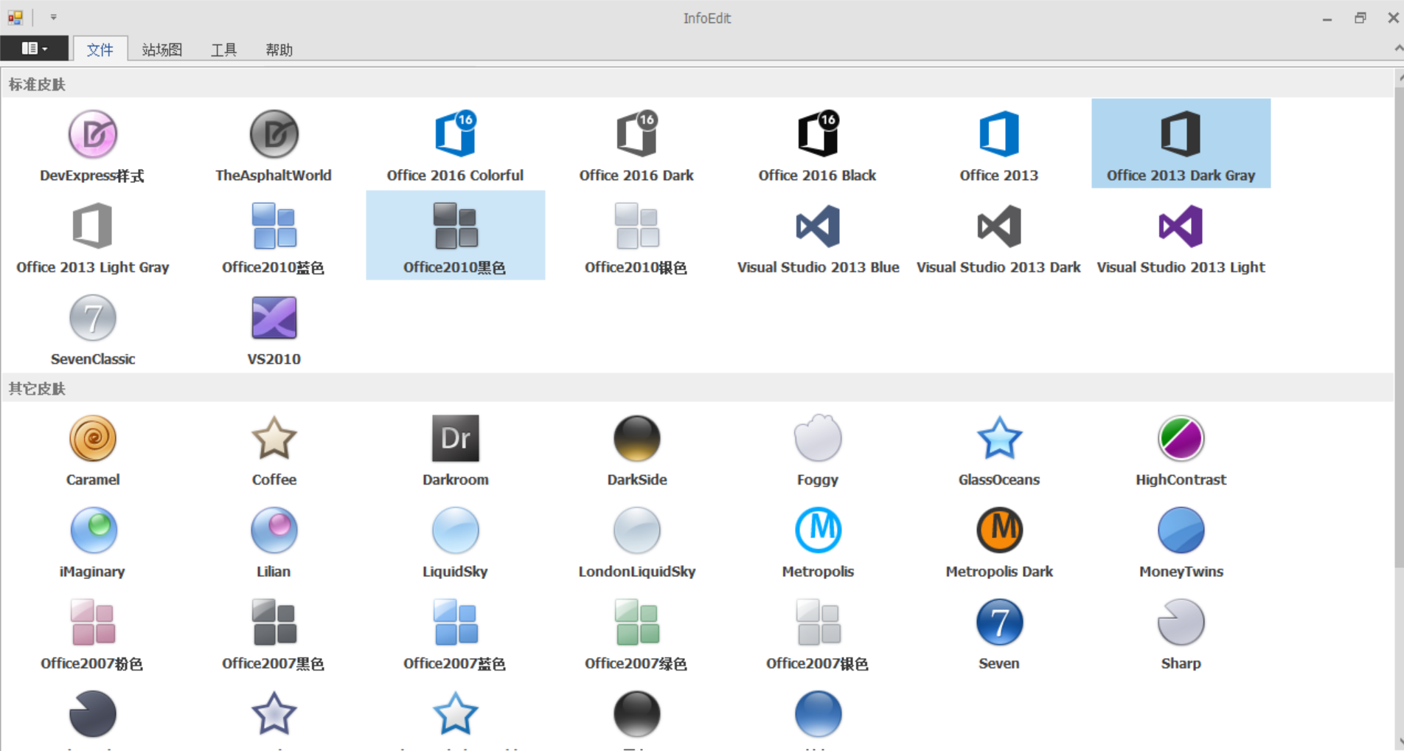Image resolution: width=1404 pixels, height=751 pixels.
Task: Switch to the 工具 tab
Action: (x=223, y=49)
